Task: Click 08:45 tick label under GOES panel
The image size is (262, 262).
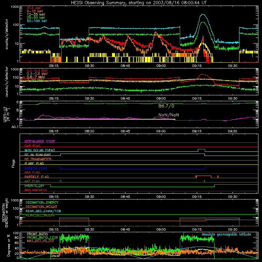Action: point(125,131)
